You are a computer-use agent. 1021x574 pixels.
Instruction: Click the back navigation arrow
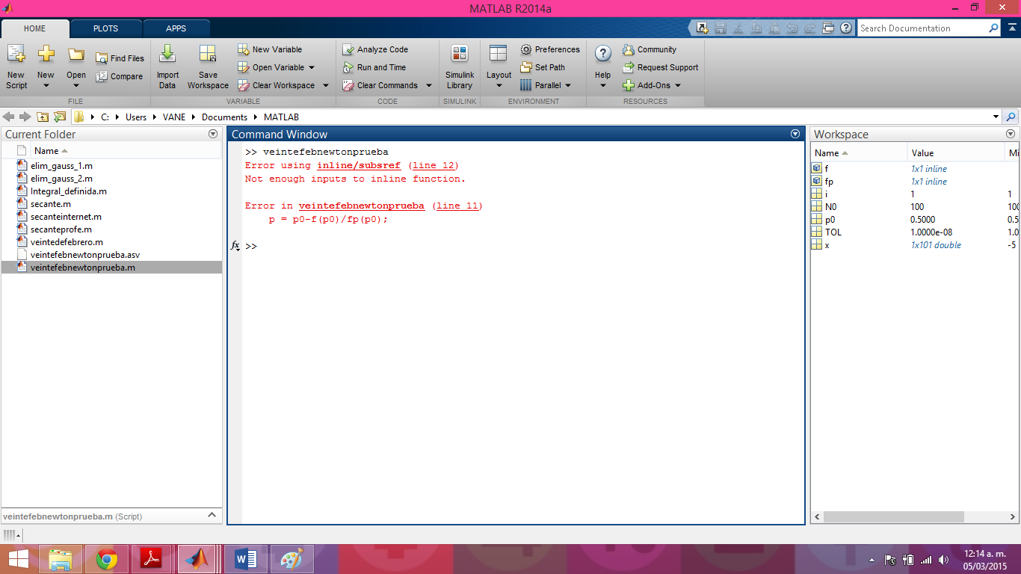[10, 117]
